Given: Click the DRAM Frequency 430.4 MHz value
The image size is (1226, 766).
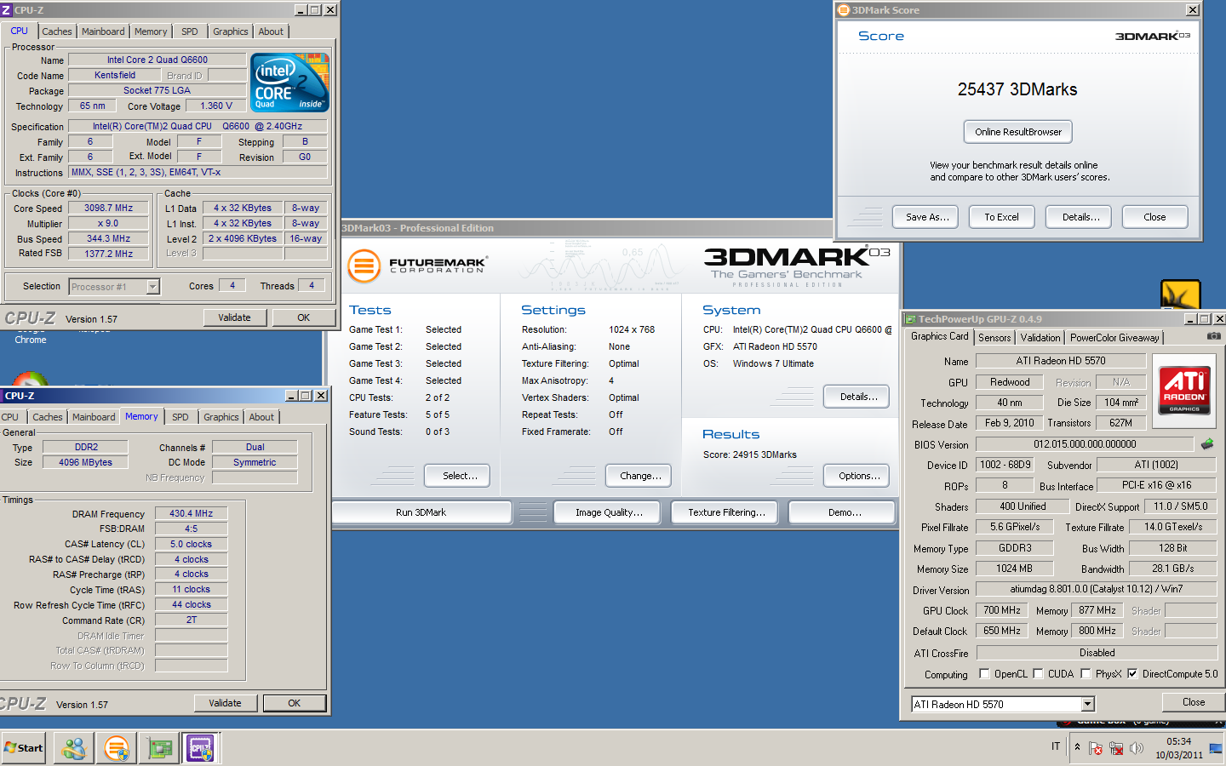Looking at the screenshot, I should [192, 513].
